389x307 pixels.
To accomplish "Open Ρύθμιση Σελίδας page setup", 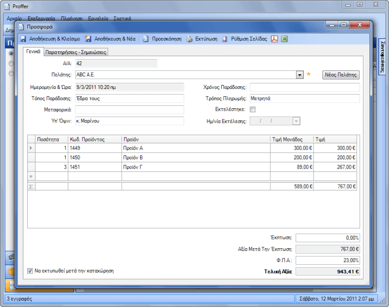I will (x=226, y=39).
